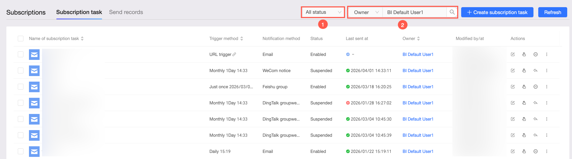The width and height of the screenshot is (572, 159).
Task: Open the Owner search-type dropdown
Action: (x=366, y=12)
